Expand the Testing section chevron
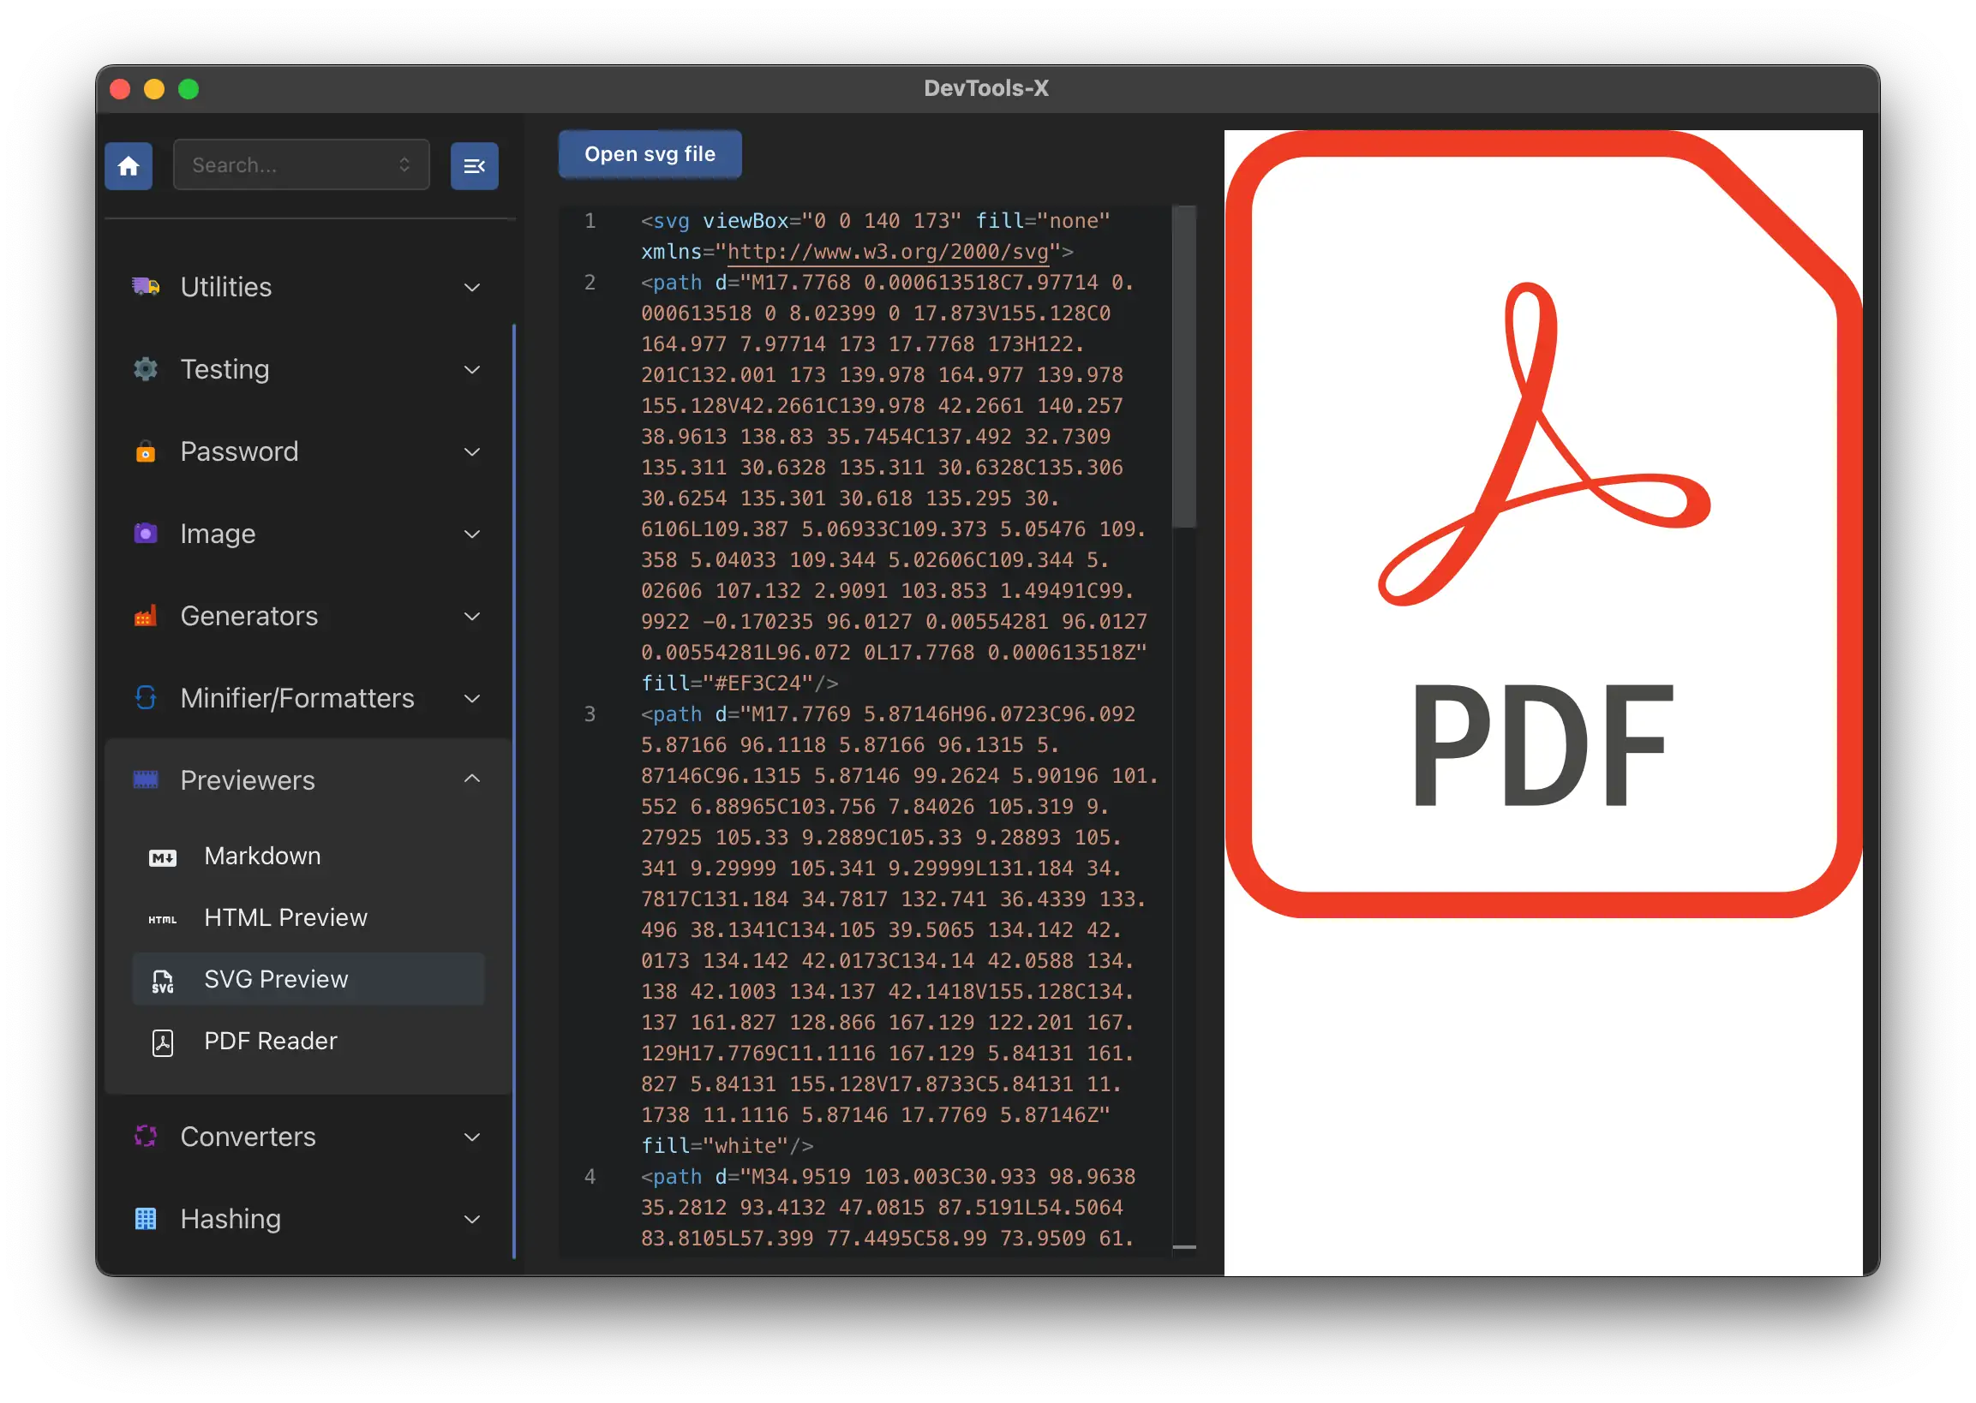The image size is (1976, 1403). tap(472, 370)
